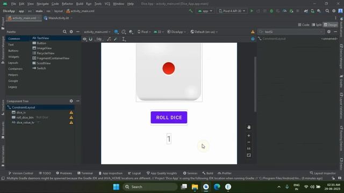The width and height of the screenshot is (344, 193).
Task: Open API level 33 dropdown
Action: [159, 32]
